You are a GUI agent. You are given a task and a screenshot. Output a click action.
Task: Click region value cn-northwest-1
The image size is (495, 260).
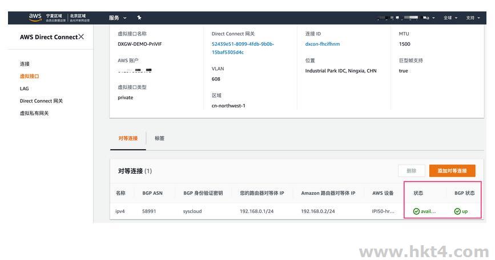pyautogui.click(x=228, y=106)
